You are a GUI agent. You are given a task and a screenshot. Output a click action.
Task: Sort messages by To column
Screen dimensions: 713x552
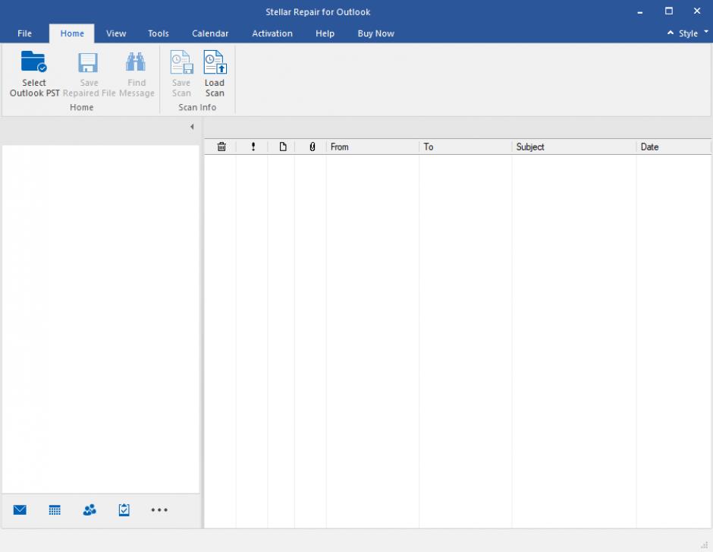tap(465, 147)
